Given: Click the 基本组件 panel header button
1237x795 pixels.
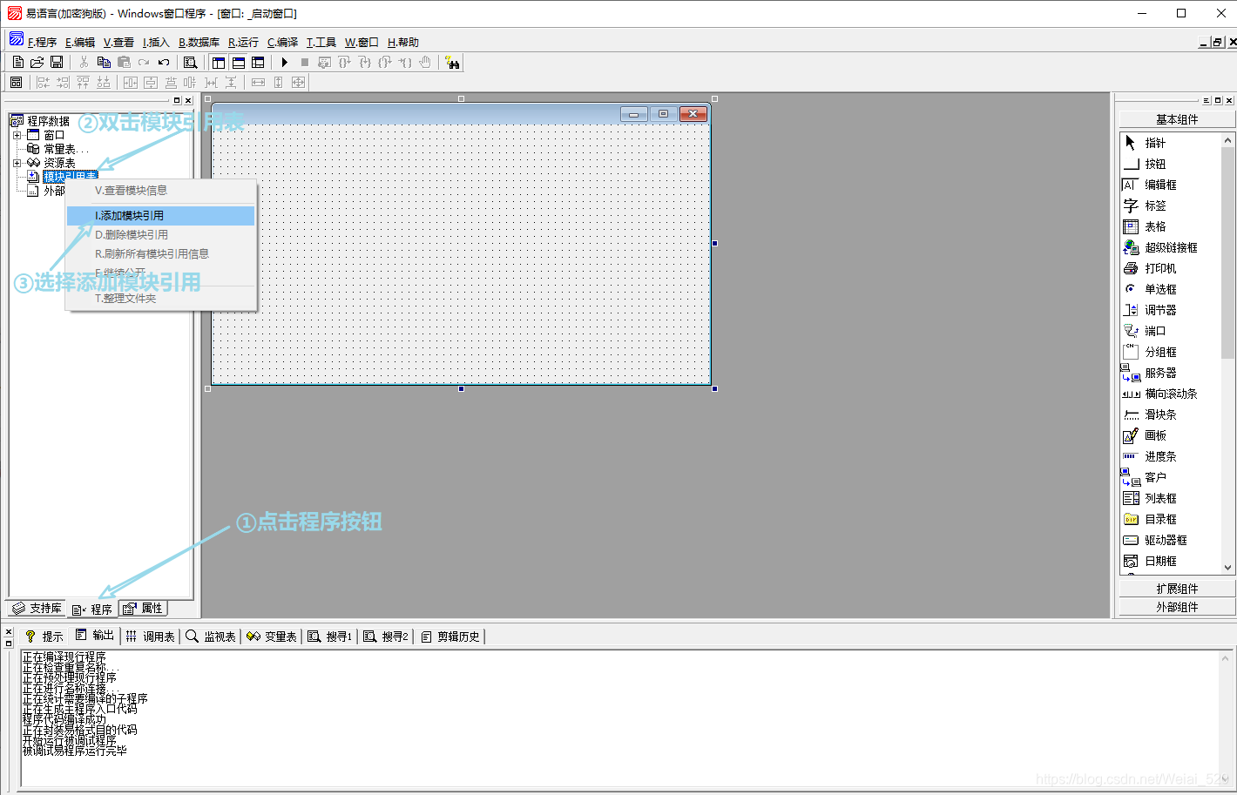Looking at the screenshot, I should click(x=1177, y=119).
